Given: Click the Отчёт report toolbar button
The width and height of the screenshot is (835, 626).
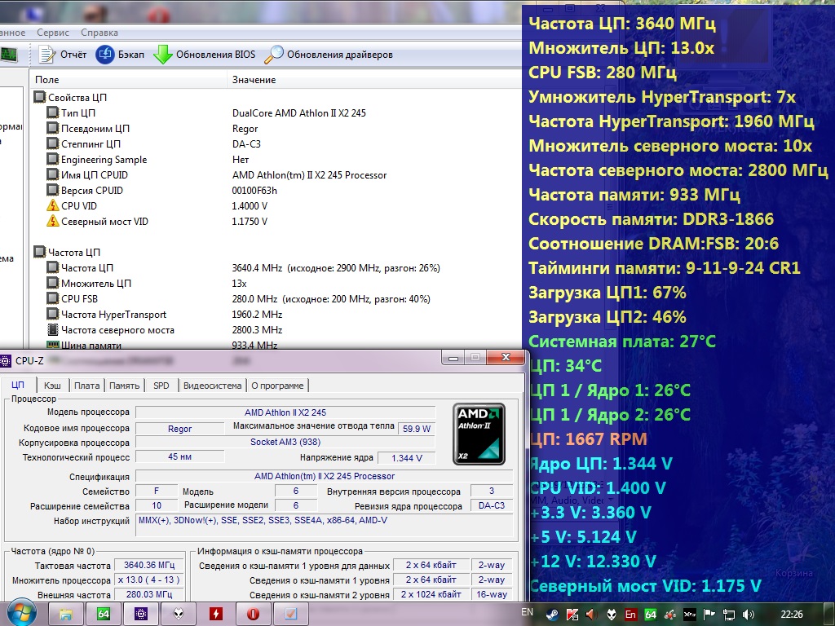Looking at the screenshot, I should click(x=63, y=55).
